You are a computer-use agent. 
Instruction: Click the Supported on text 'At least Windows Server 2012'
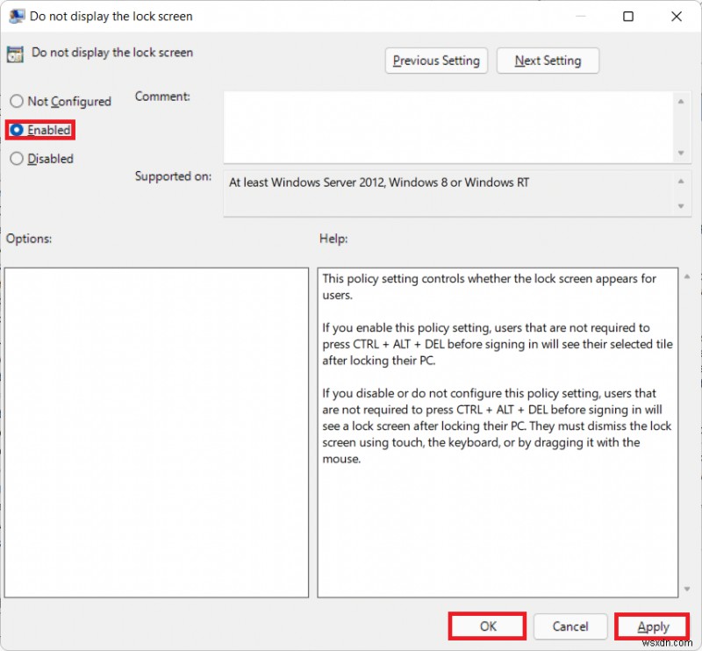point(306,182)
